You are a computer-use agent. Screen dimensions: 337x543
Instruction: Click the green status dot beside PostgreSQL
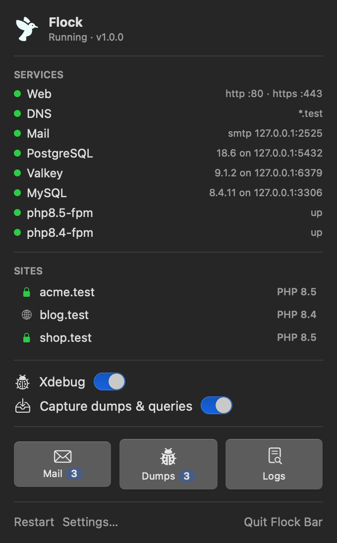point(17,153)
